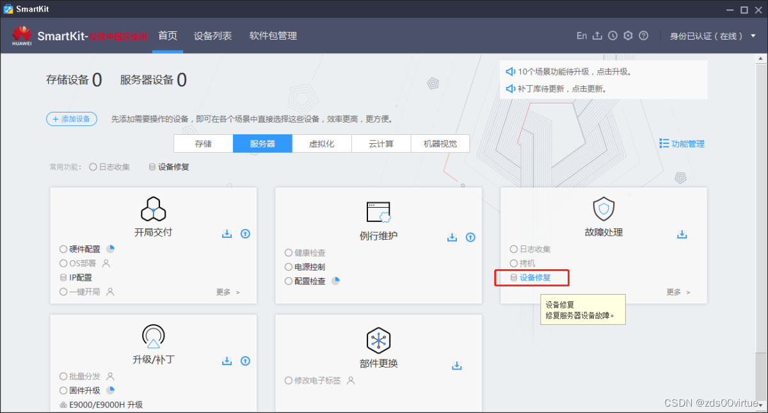Select 日志收集 in 故障处理 card
This screenshot has height=413, width=768.
point(531,249)
